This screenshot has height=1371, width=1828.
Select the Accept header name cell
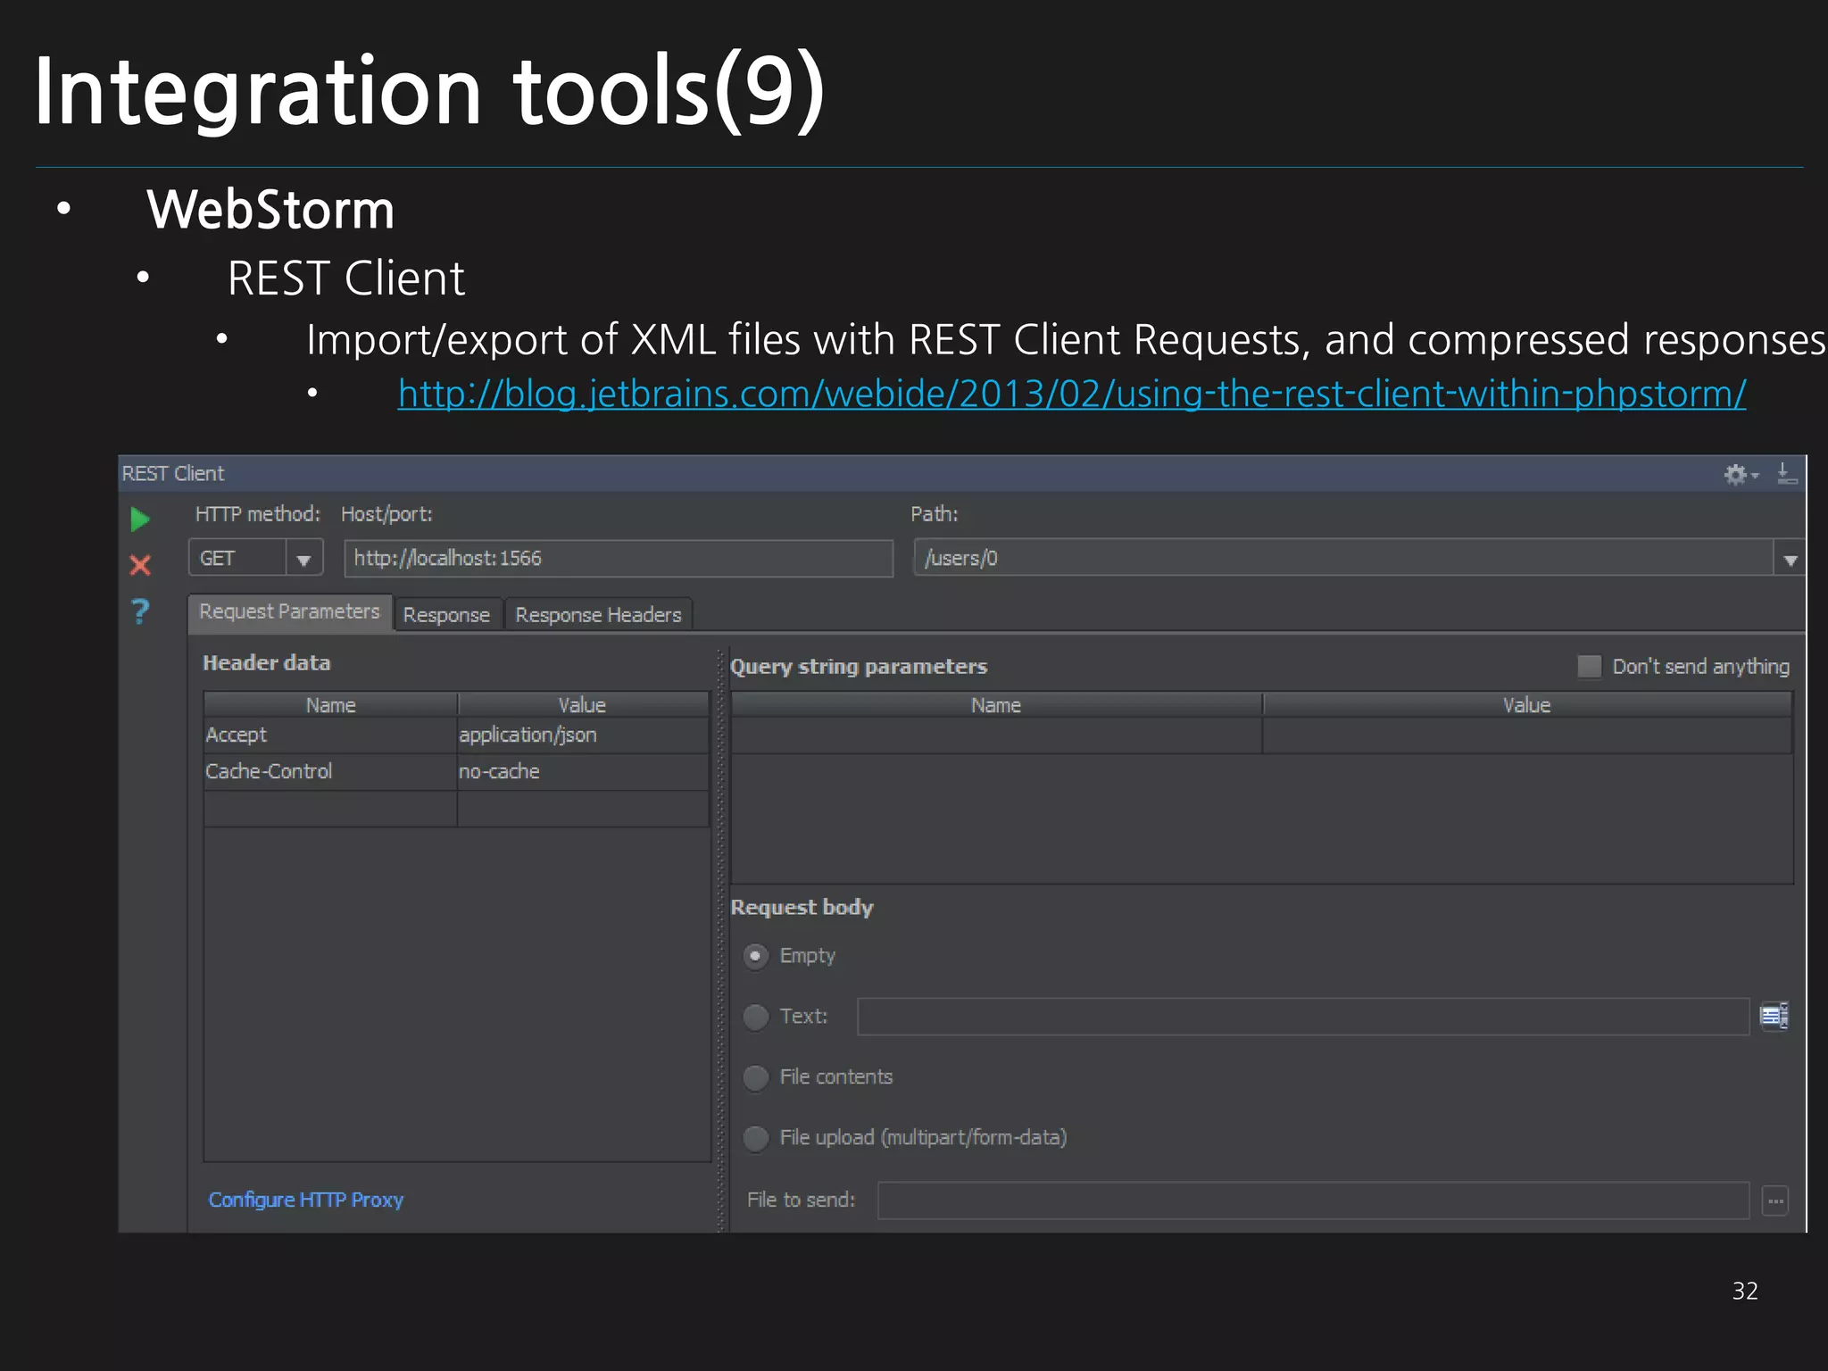pyautogui.click(x=330, y=735)
